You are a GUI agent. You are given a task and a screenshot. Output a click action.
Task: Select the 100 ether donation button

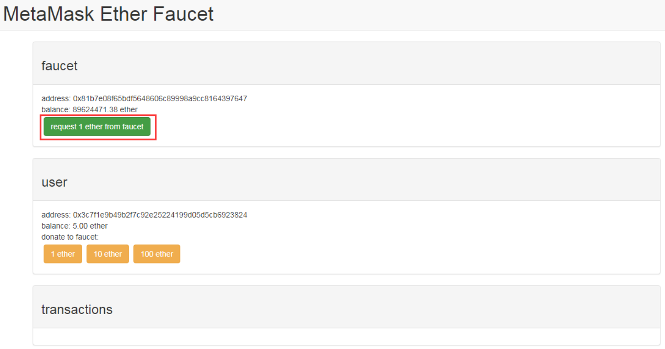(157, 254)
